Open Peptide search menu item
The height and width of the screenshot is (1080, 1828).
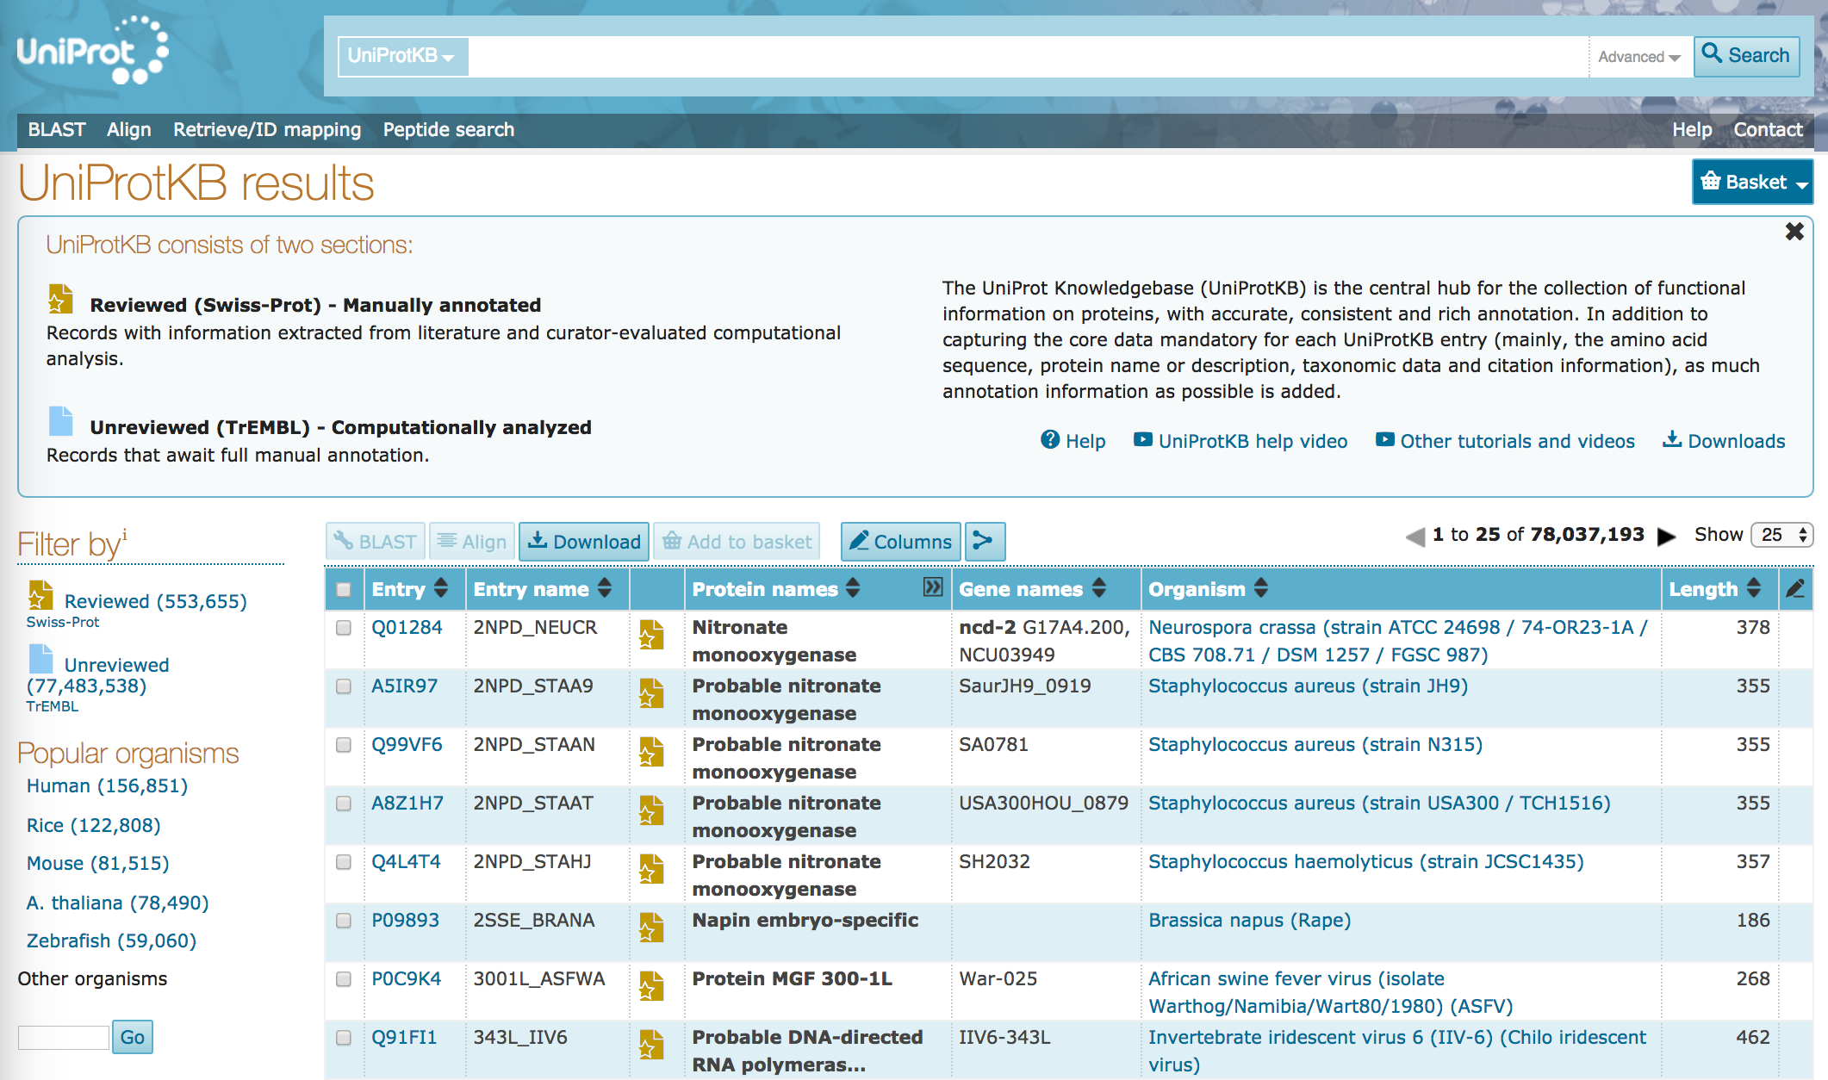click(x=449, y=129)
